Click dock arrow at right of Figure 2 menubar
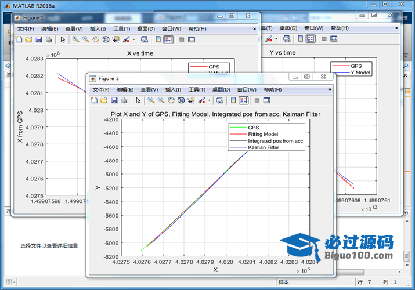 point(396,28)
